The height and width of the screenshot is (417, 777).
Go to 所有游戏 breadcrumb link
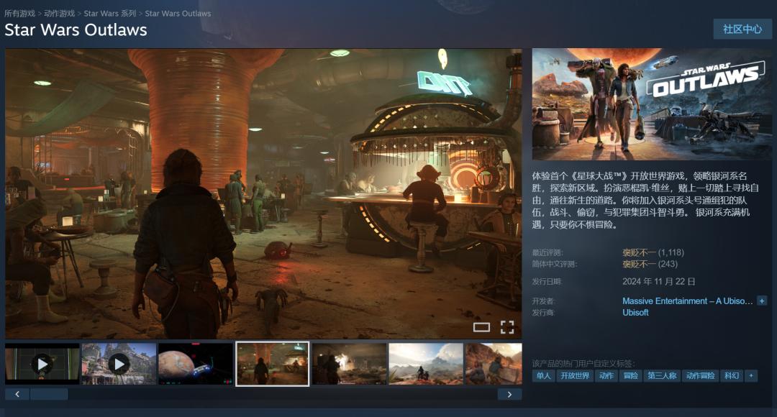click(x=20, y=14)
